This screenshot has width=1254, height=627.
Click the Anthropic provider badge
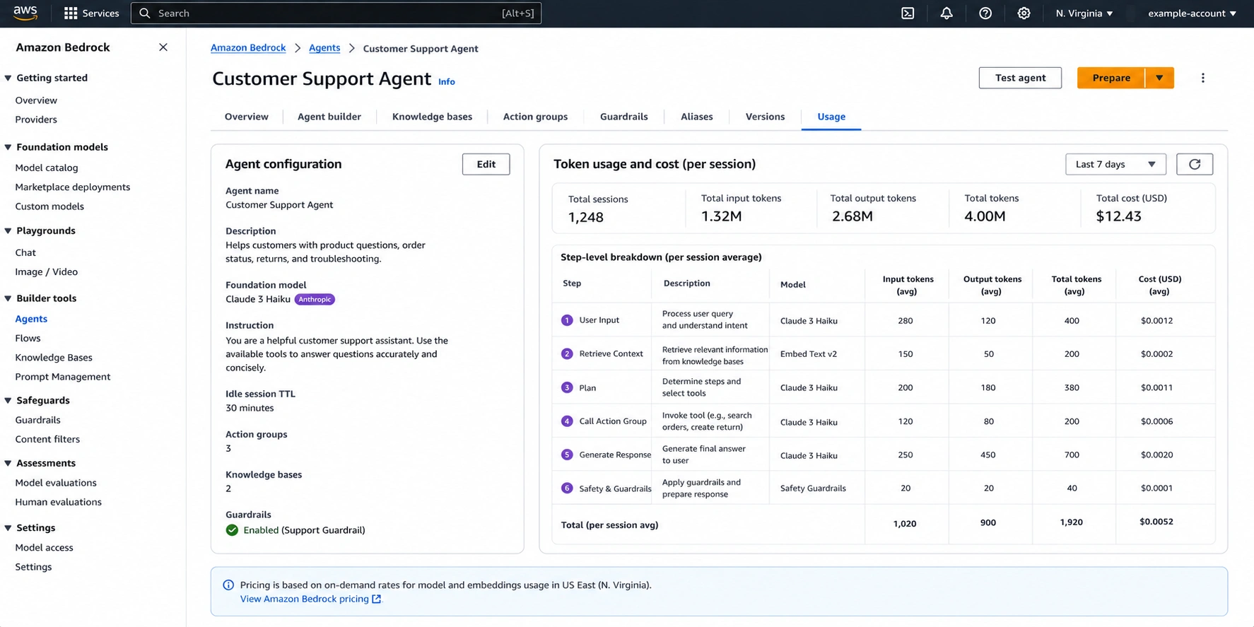click(315, 299)
